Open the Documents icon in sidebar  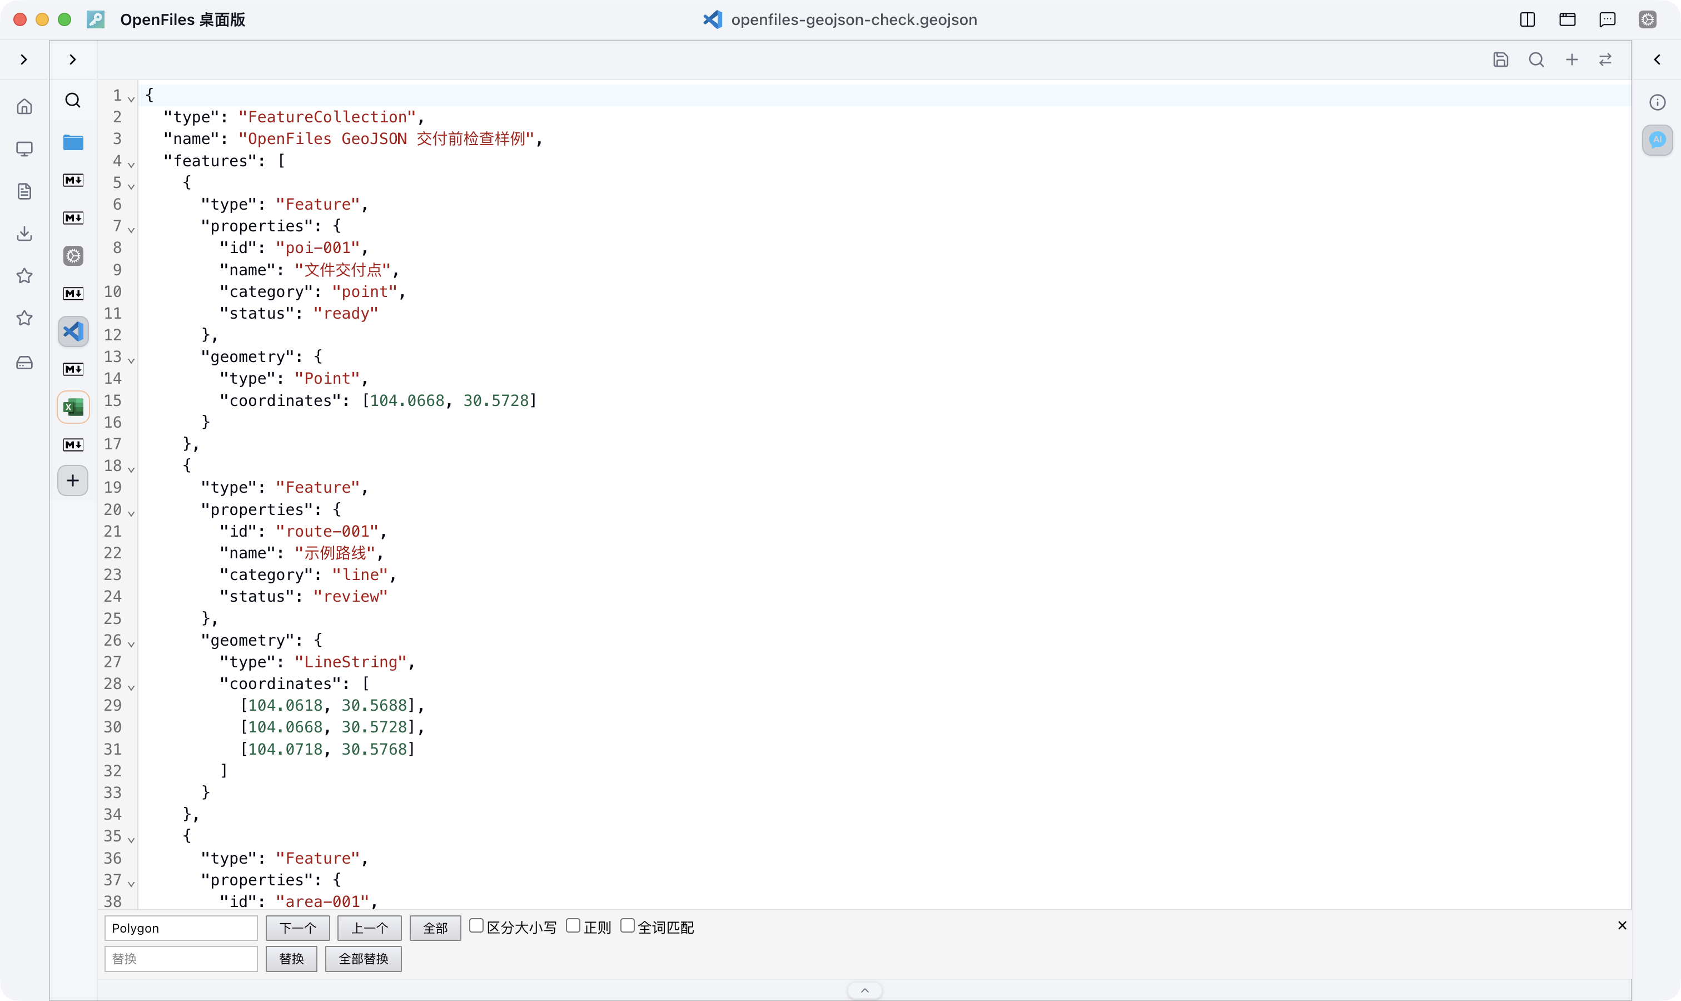(24, 191)
